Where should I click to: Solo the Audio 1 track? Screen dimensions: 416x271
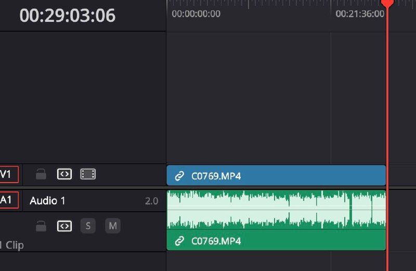88,226
